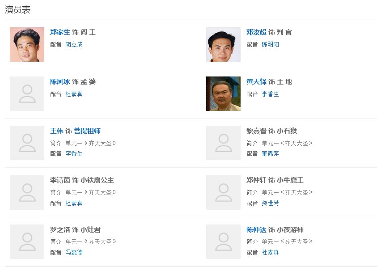Click placeholder avatar beside 王伟
Image resolution: width=377 pixels, height=267 pixels.
tap(27, 143)
